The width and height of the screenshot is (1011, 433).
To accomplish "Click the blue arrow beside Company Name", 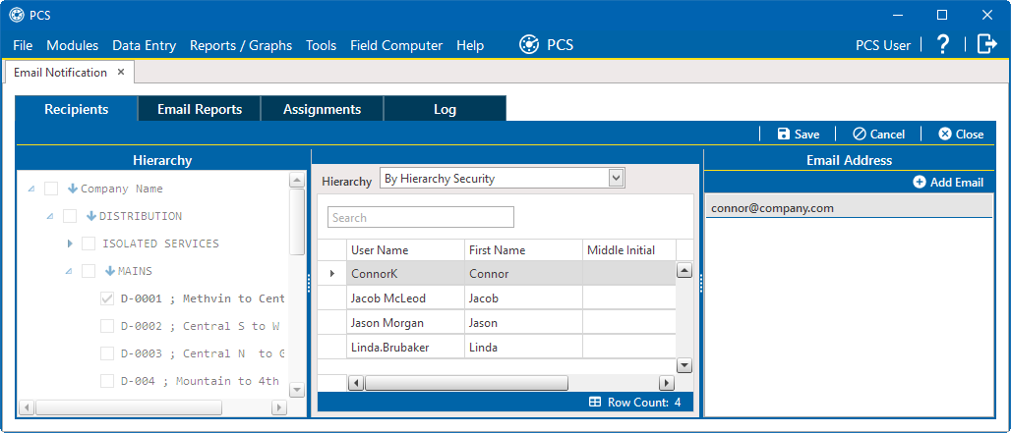I will point(73,189).
